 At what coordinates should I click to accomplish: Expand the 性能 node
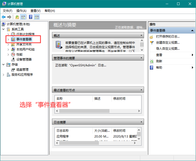pyautogui.click(x=8, y=55)
